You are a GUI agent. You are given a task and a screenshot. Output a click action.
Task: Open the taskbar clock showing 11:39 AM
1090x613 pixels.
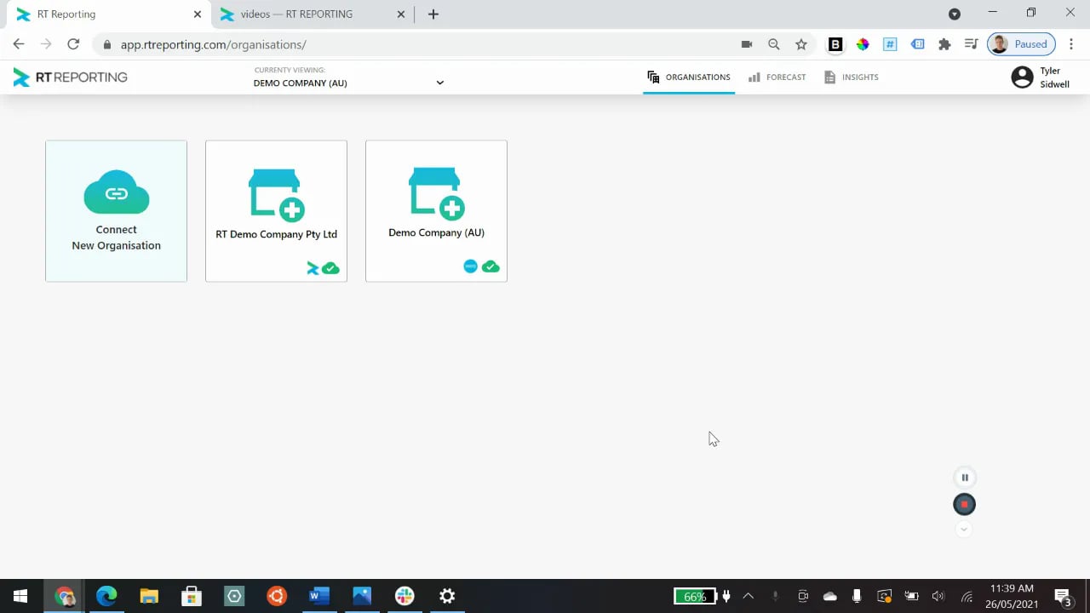point(1013,596)
